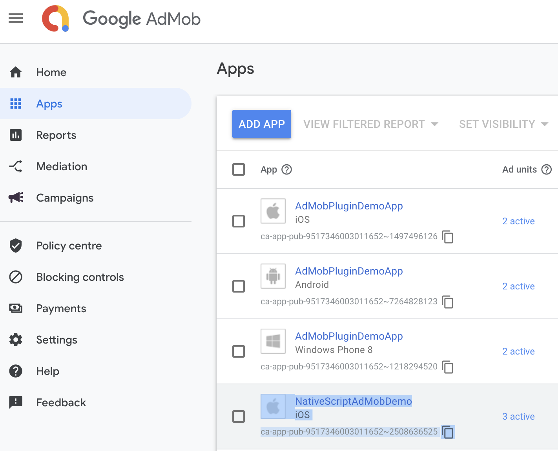Copy app ID ending 2508636525
Viewport: 558px width, 451px height.
click(x=448, y=432)
